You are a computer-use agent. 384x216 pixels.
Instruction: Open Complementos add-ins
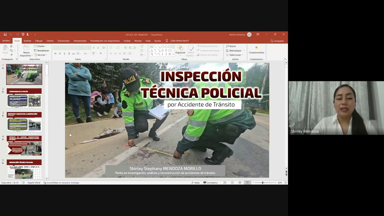(256, 50)
